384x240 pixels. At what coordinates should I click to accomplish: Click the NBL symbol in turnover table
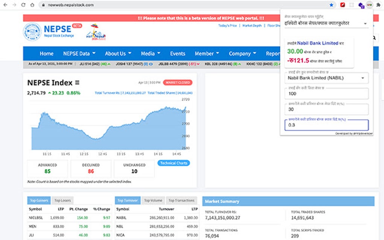pyautogui.click(x=120, y=226)
